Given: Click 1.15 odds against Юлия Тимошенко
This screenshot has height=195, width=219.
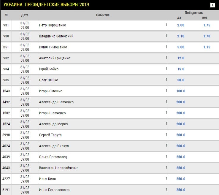Looking at the screenshot, I should click(207, 47).
